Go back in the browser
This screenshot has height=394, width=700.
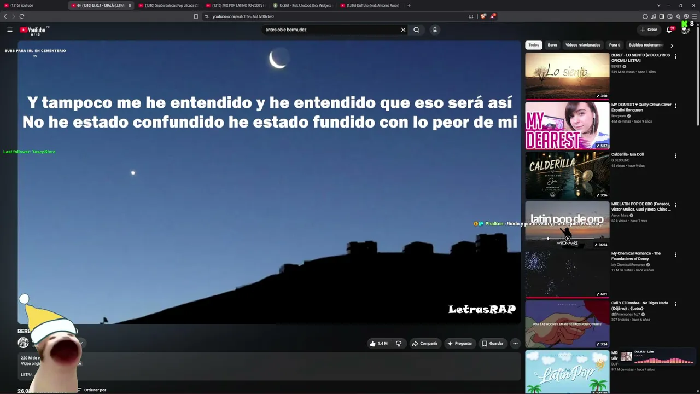click(x=5, y=16)
